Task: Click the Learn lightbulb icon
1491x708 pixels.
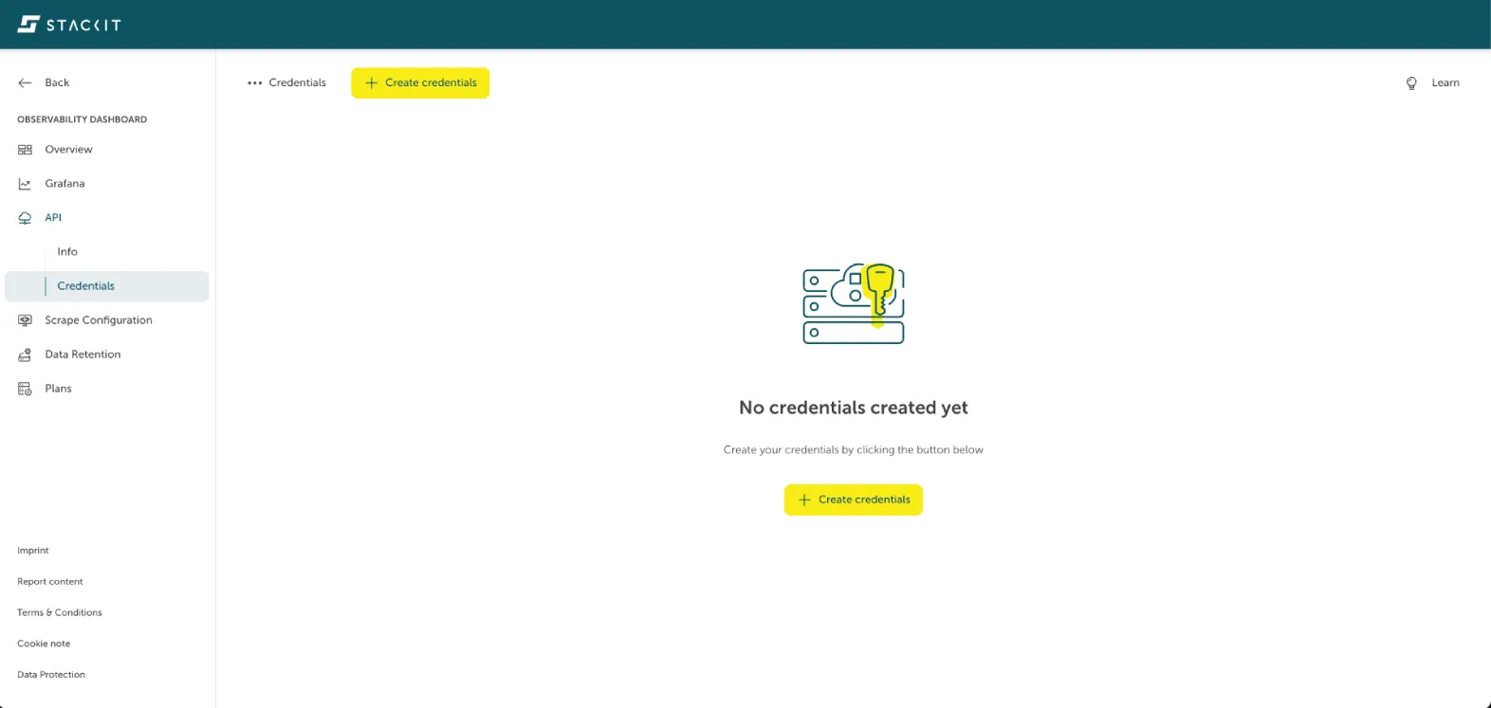Action: pyautogui.click(x=1411, y=83)
